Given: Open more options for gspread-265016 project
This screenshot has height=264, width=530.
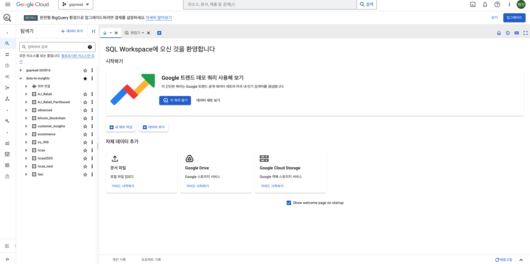Looking at the screenshot, I should (x=92, y=70).
